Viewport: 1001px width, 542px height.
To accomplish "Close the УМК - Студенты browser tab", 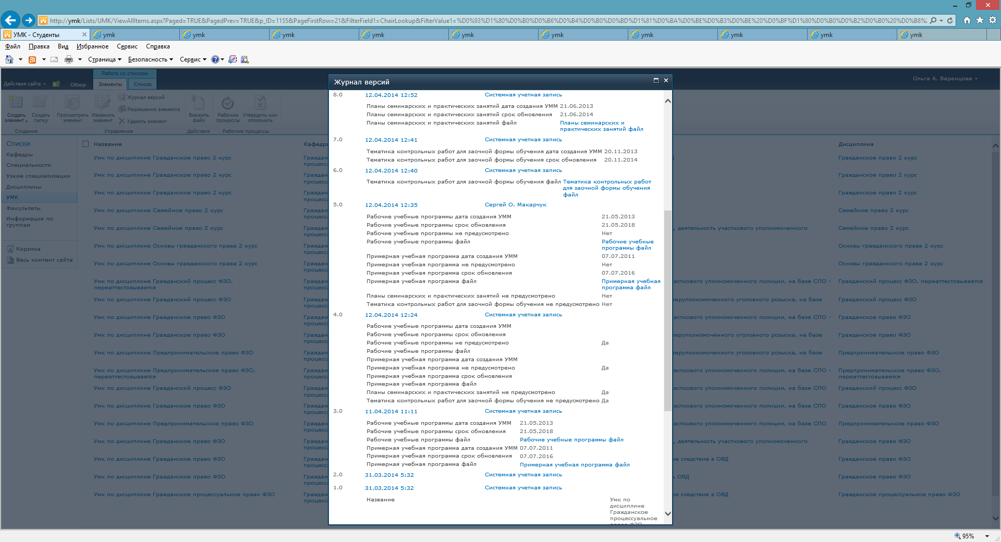I will [84, 34].
